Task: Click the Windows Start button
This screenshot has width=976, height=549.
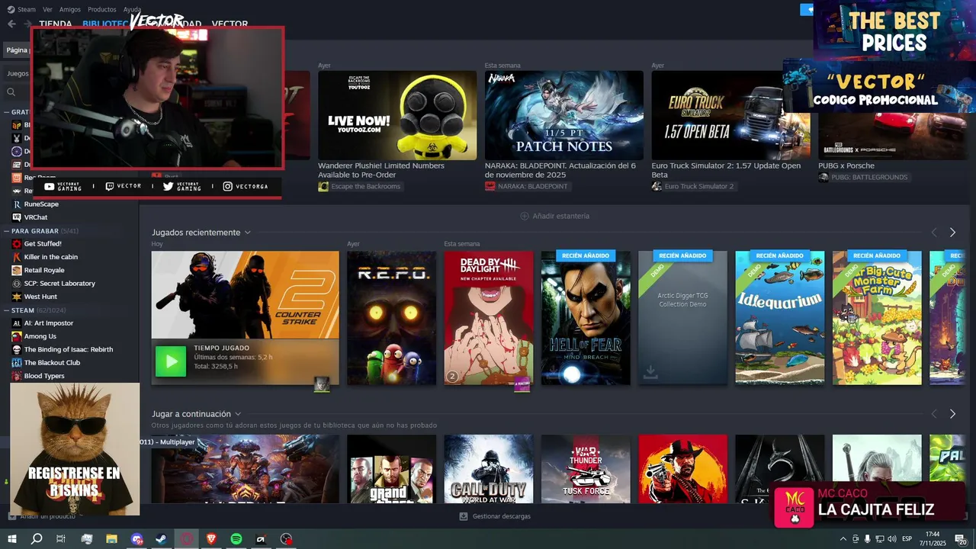Action: 11,538
